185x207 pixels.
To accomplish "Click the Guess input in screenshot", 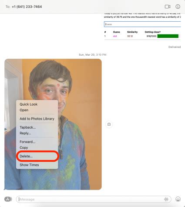I will [x=142, y=24].
